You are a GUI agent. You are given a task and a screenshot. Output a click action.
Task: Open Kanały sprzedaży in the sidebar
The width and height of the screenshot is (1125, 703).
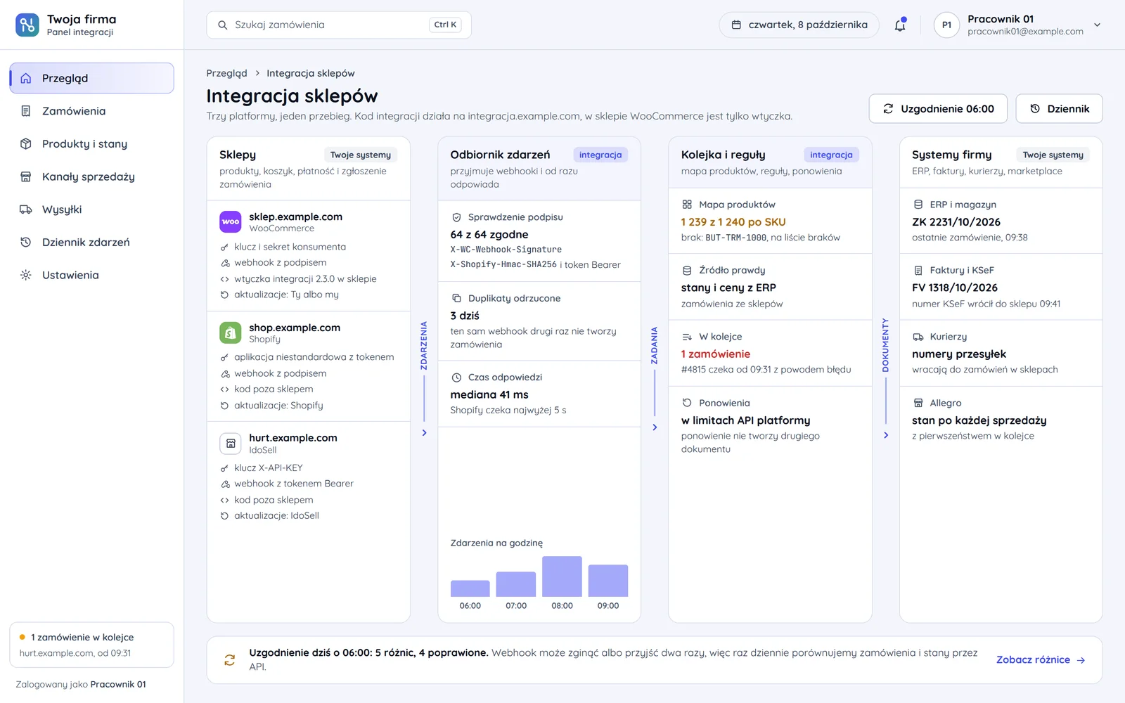click(91, 176)
